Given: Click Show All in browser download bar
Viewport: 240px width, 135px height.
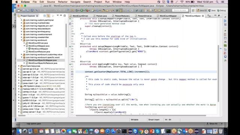Looking at the screenshot, I should (212, 124).
